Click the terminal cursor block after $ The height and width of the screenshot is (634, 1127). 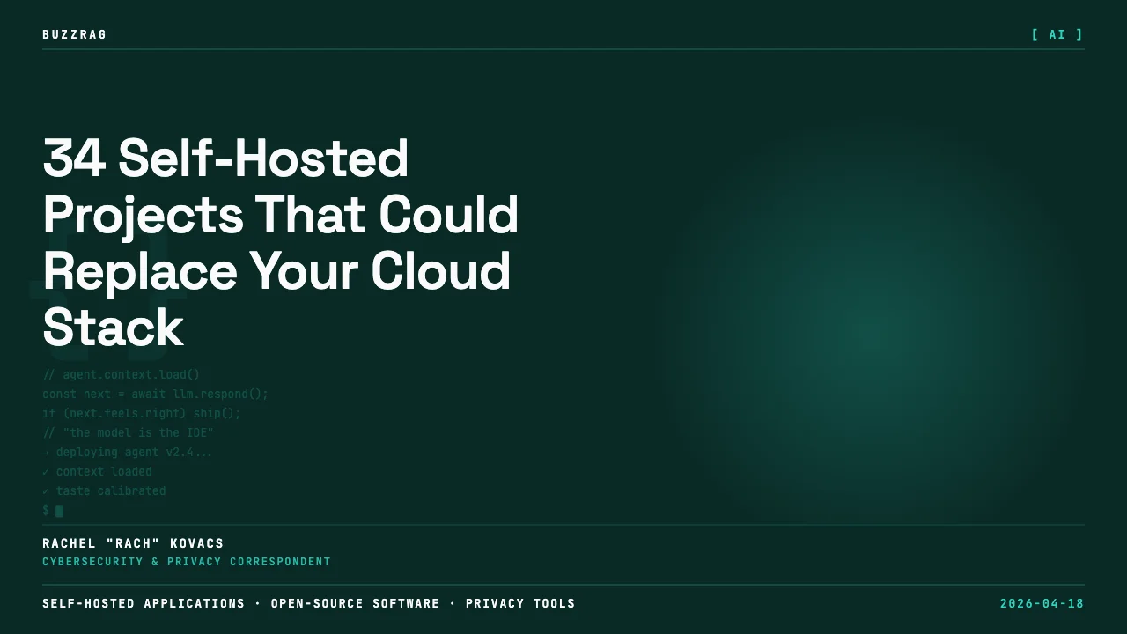coord(59,511)
